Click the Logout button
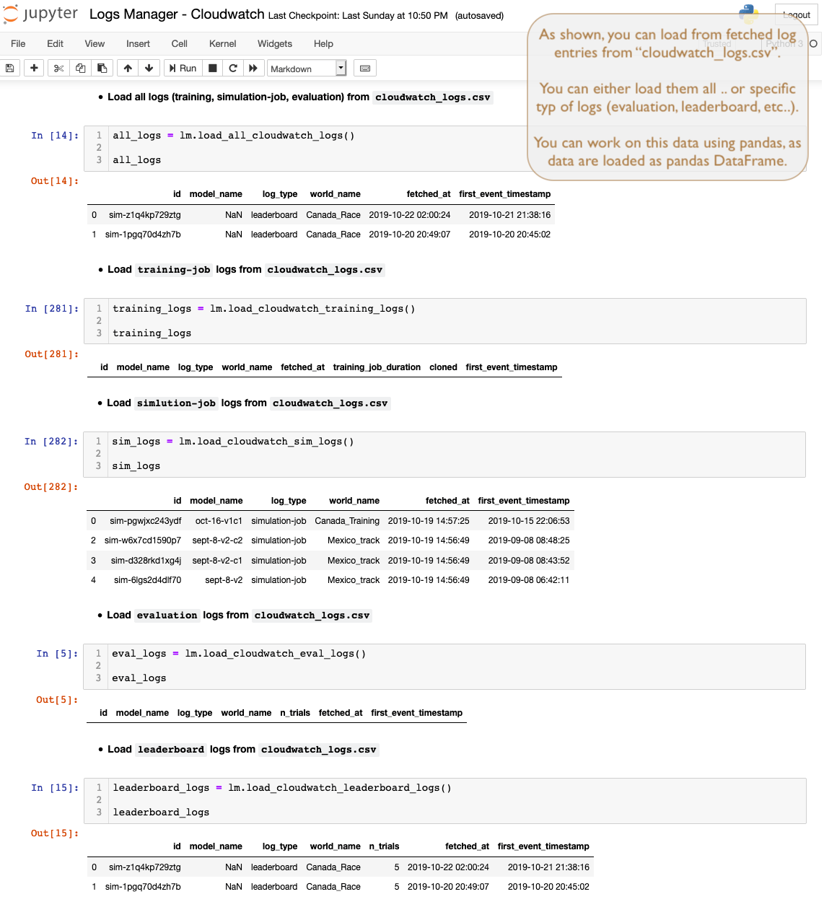The height and width of the screenshot is (920, 824). [796, 14]
